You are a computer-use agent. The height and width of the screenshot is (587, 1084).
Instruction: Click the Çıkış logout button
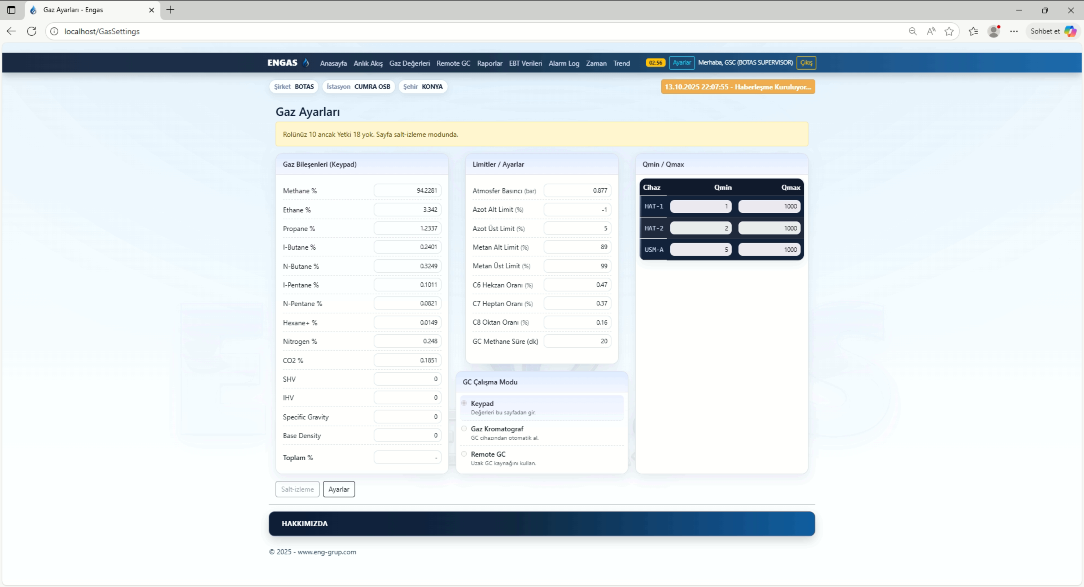(806, 63)
